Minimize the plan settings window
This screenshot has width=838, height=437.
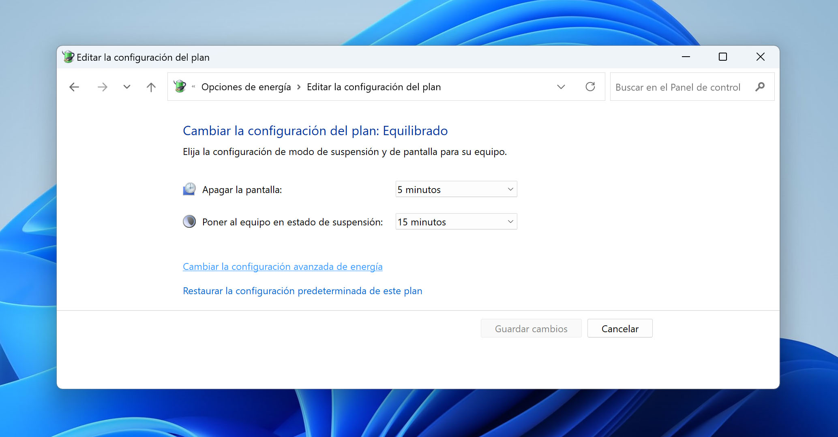pos(686,57)
